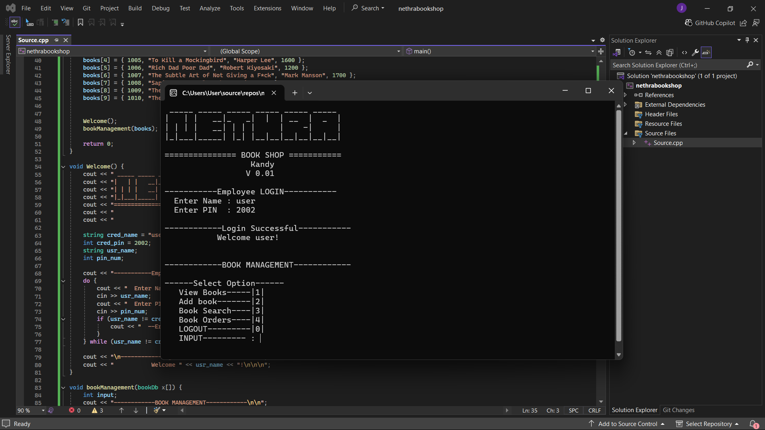Image resolution: width=765 pixels, height=430 pixels.
Task: Switch to Git Changes tab
Action: coord(679,410)
